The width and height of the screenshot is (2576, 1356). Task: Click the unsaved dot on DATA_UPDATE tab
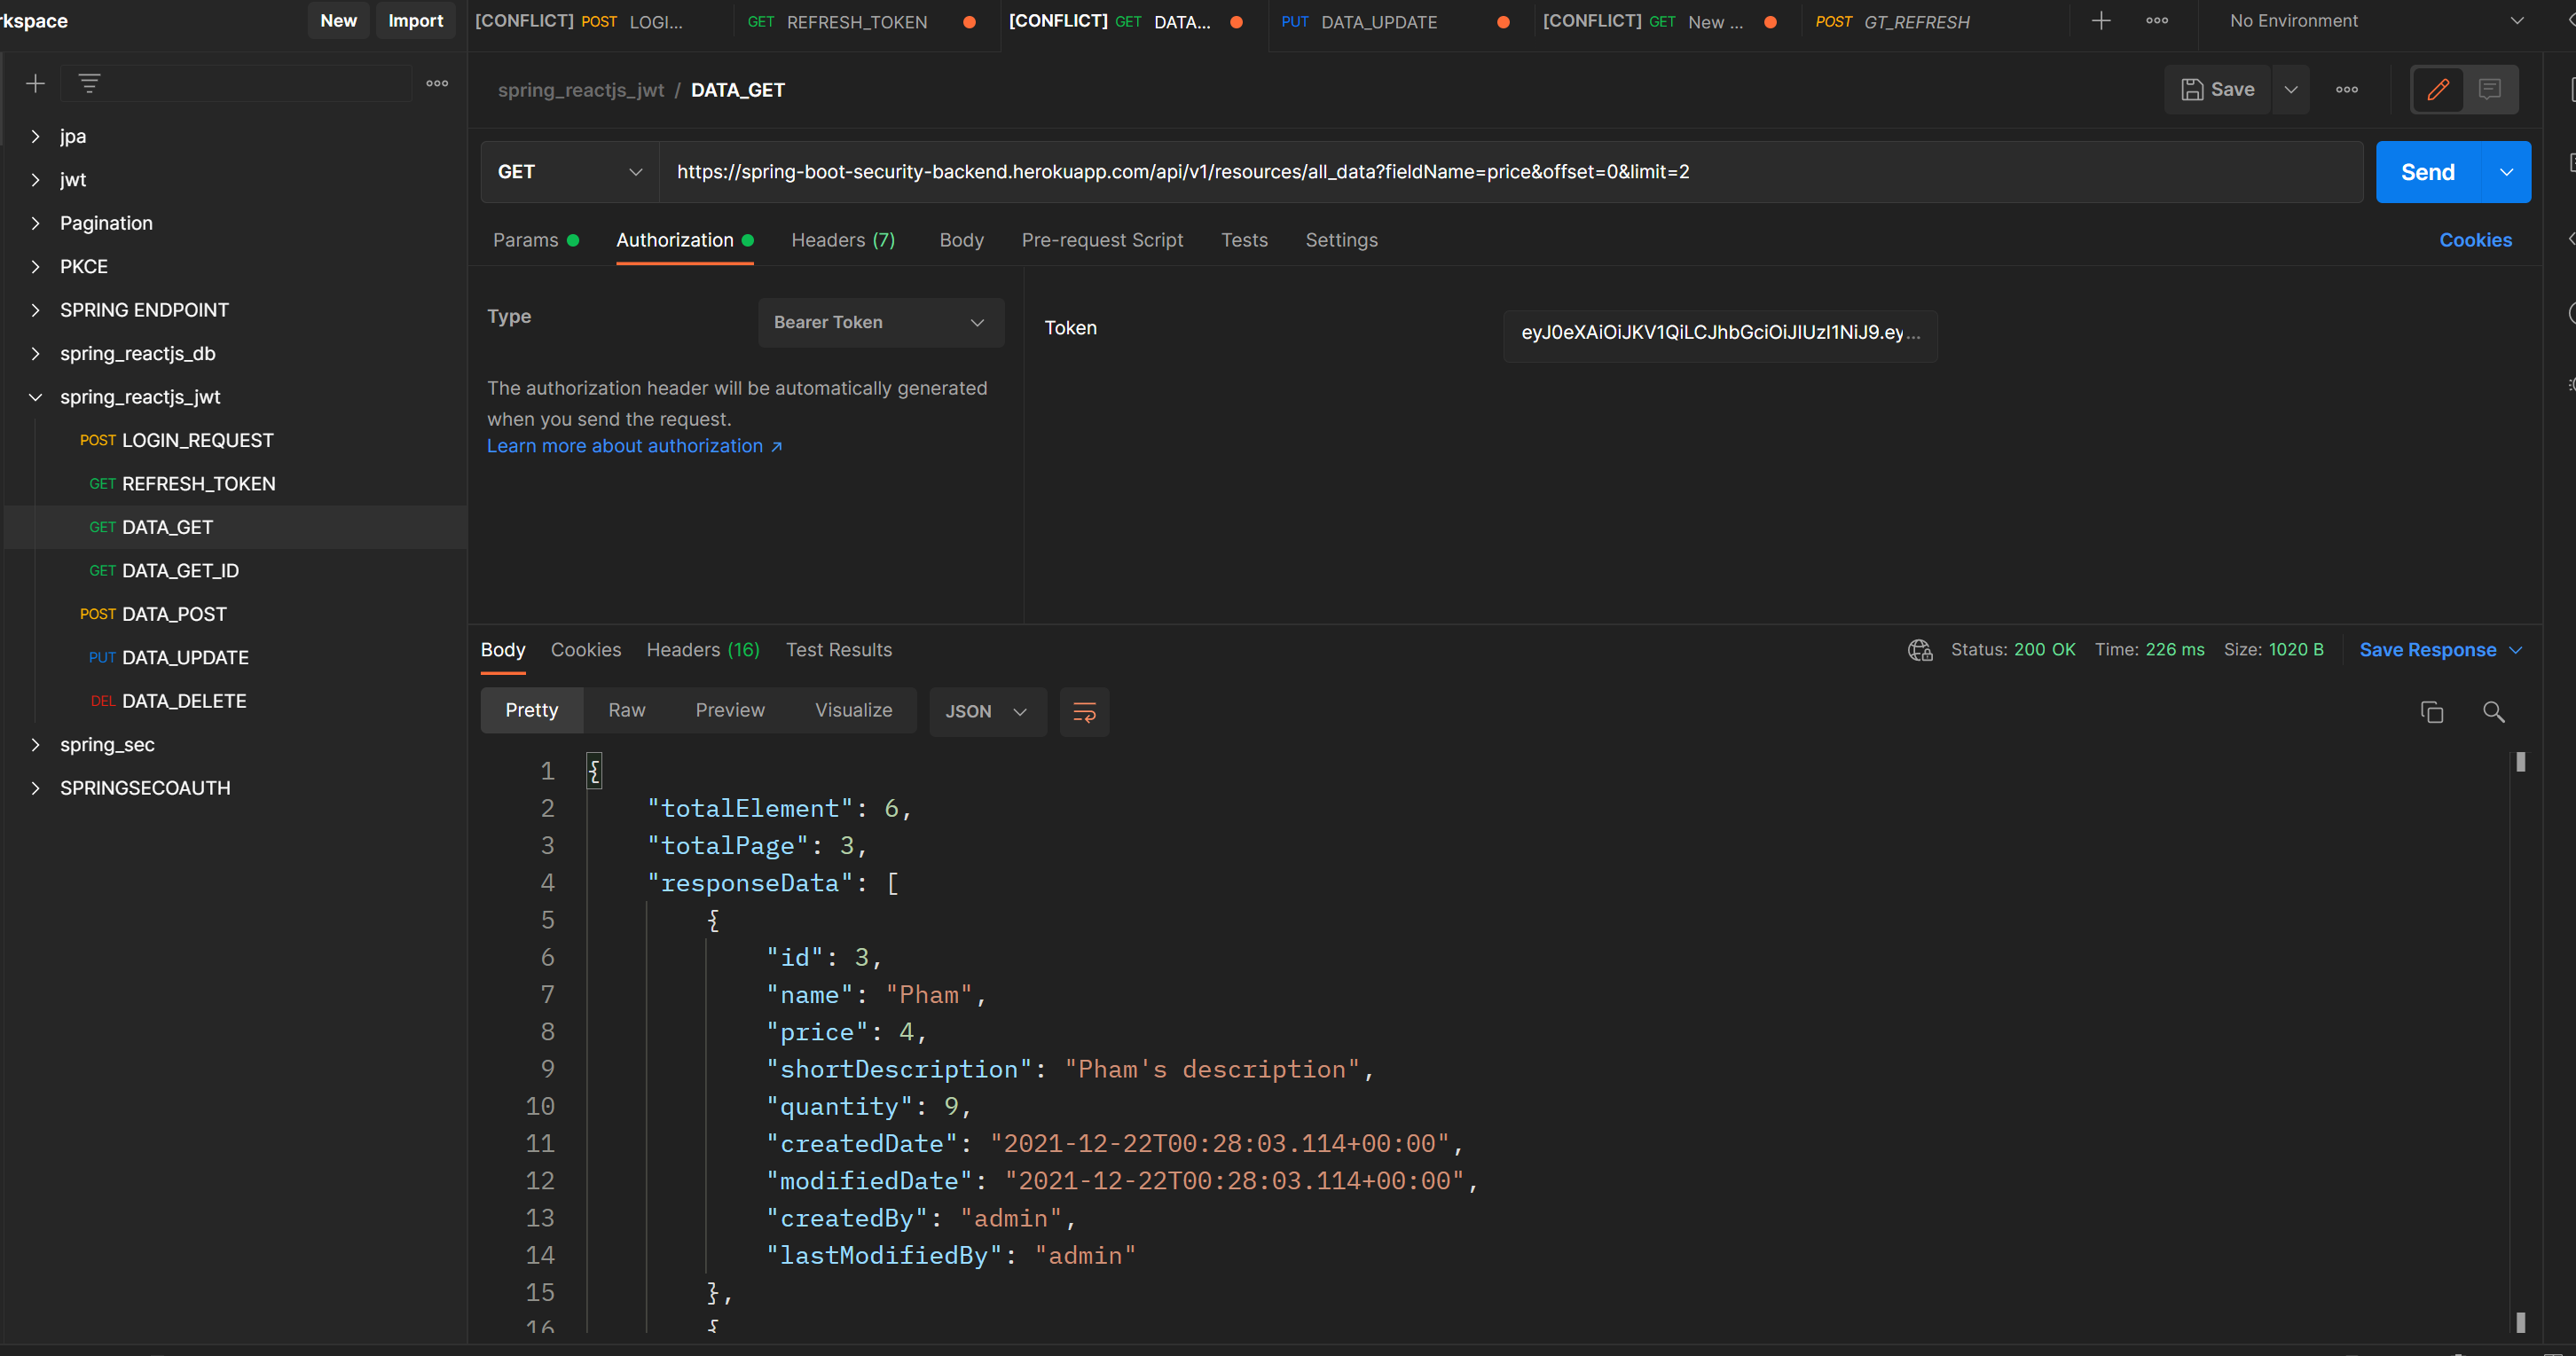[x=1503, y=22]
